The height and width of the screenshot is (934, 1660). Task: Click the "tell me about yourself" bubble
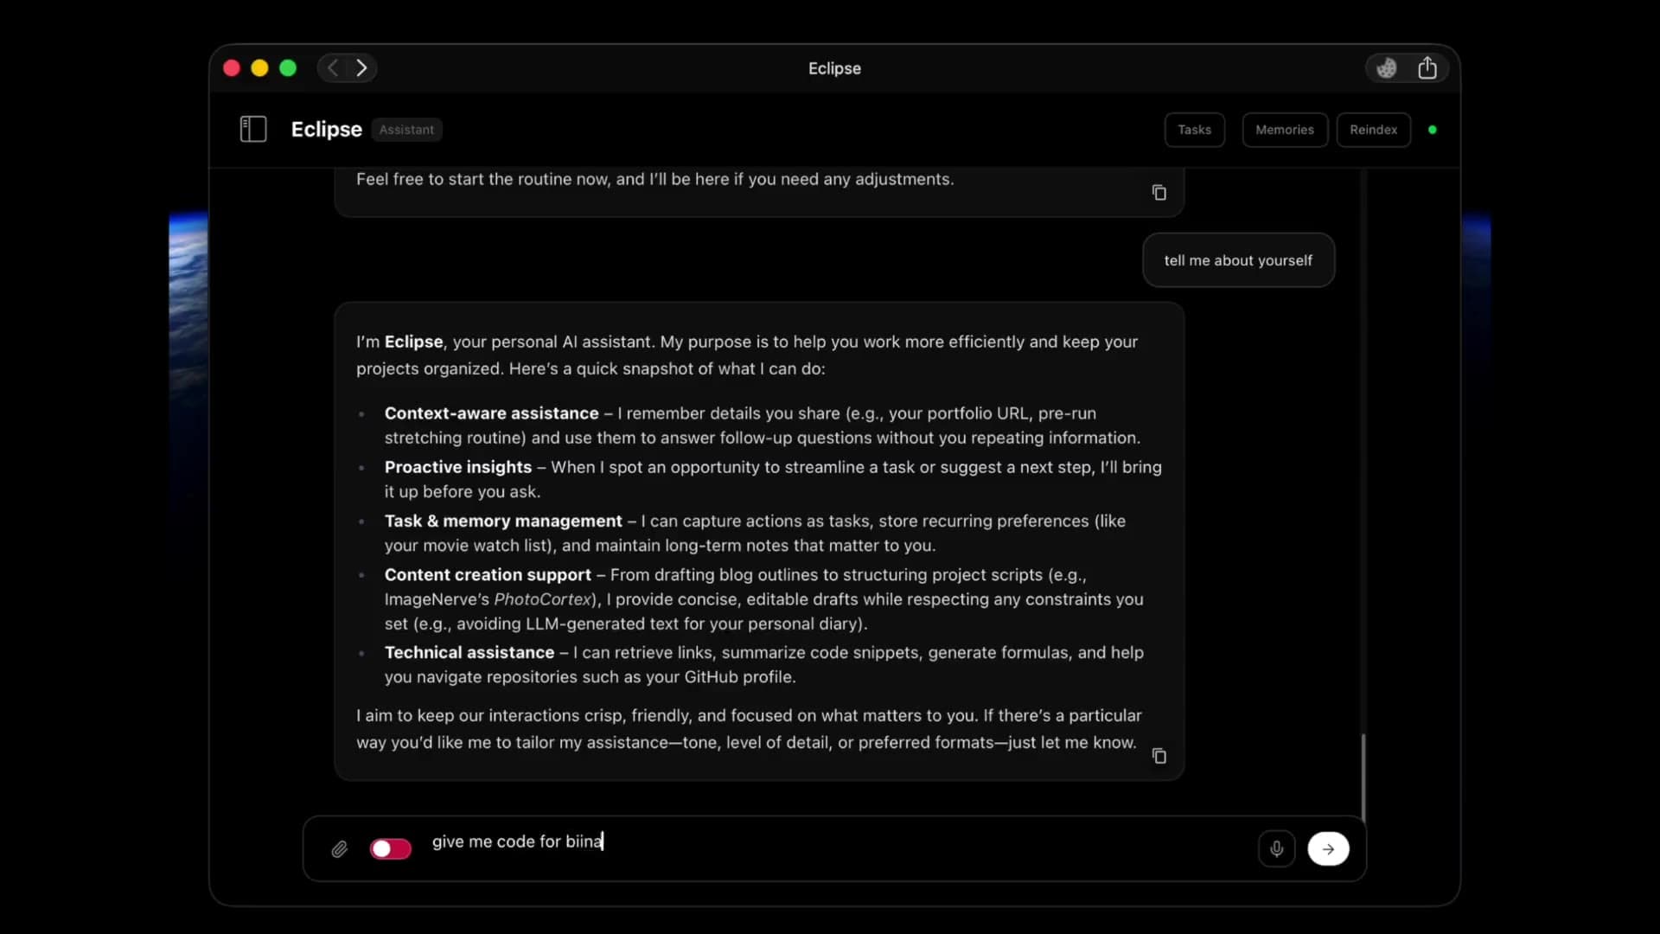point(1238,260)
